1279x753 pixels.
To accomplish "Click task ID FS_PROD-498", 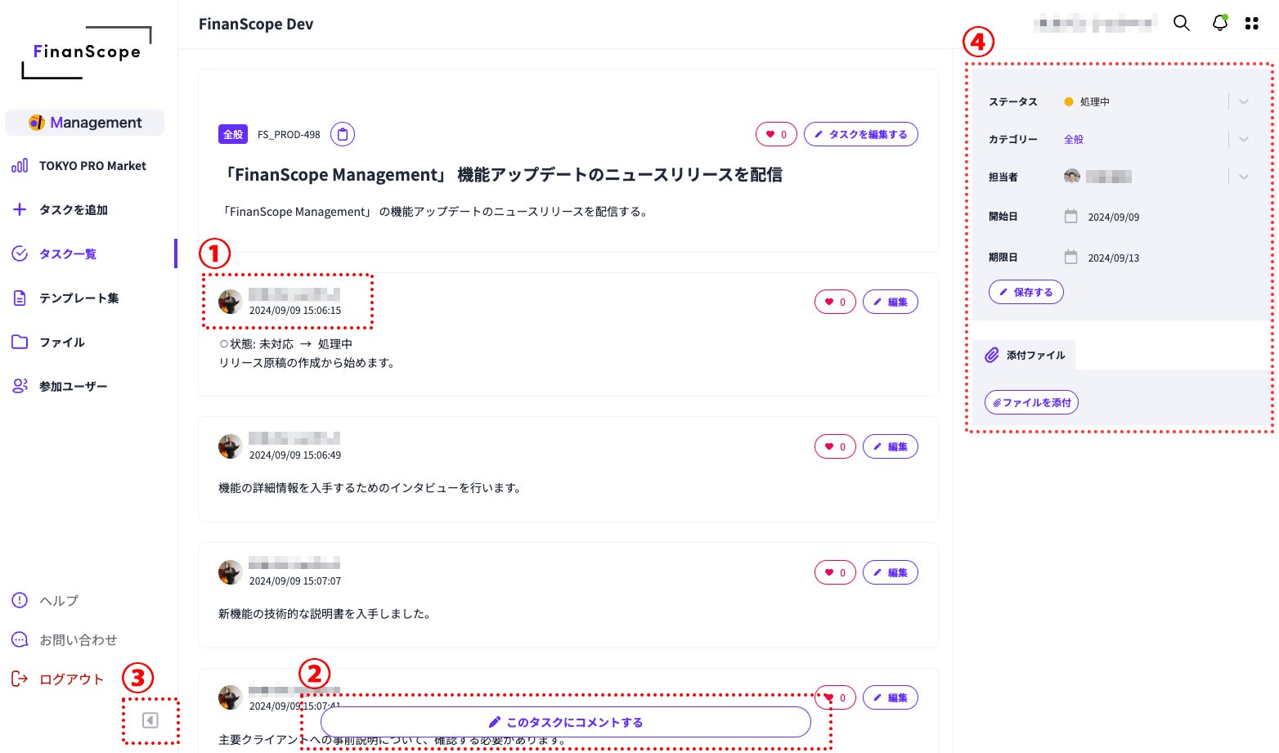I will click(x=289, y=135).
